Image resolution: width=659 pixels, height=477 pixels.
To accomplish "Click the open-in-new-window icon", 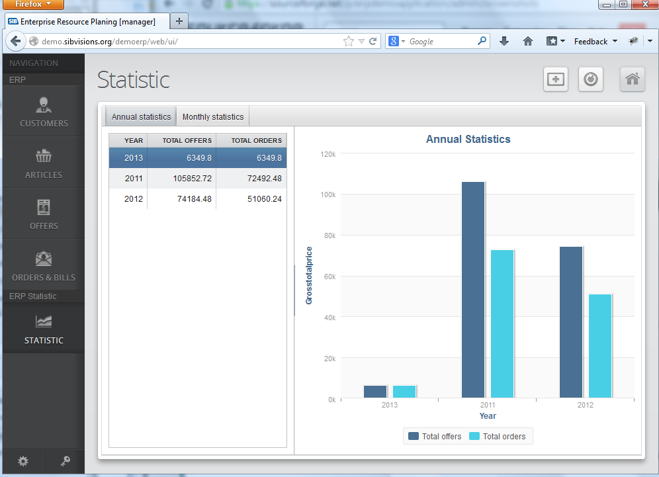I will click(555, 79).
